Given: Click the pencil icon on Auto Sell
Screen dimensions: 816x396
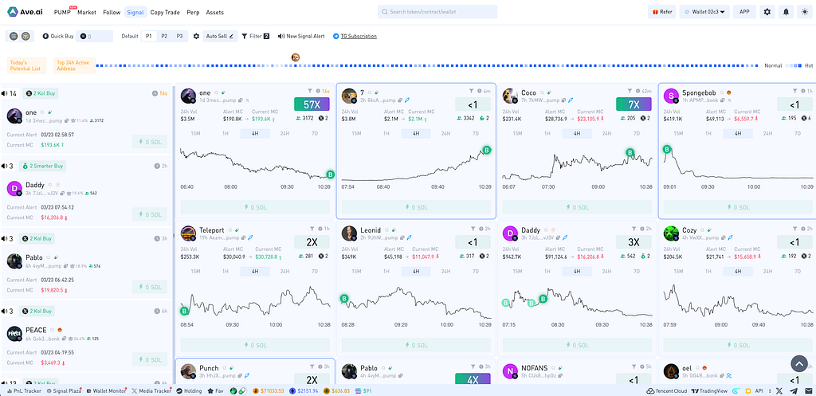Looking at the screenshot, I should (232, 37).
